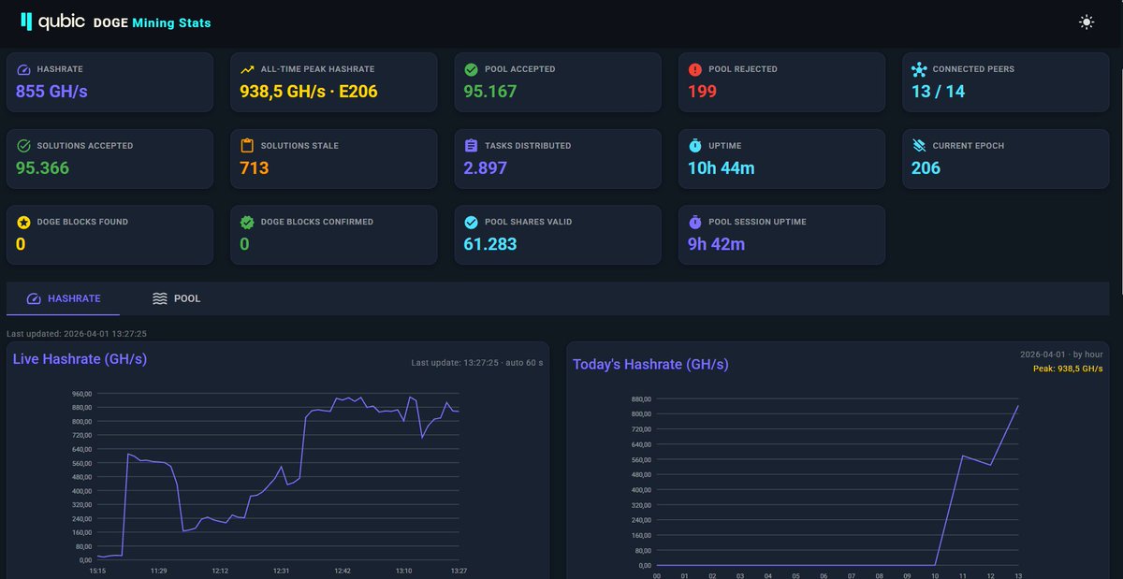
Task: Switch to the HASHRATE tab
Action: click(63, 298)
